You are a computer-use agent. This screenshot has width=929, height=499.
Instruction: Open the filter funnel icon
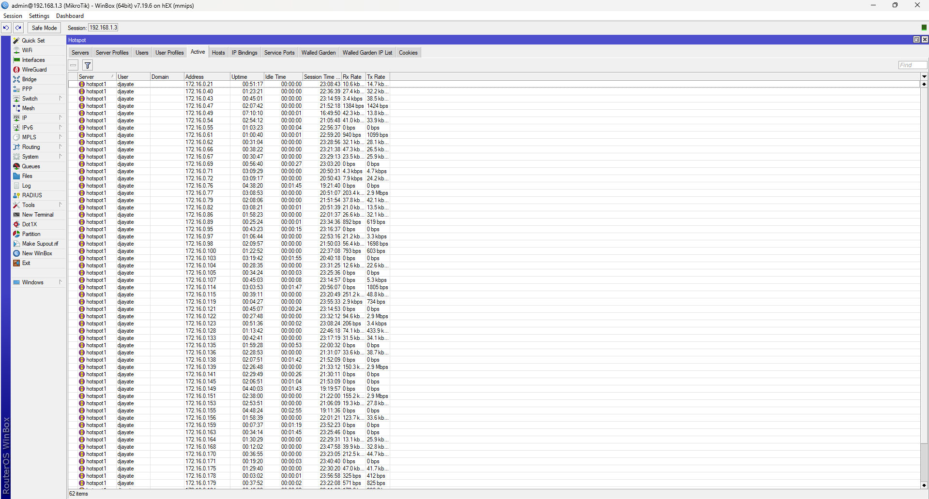tap(88, 65)
